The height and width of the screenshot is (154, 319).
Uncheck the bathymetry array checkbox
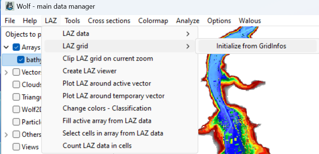coord(21,60)
